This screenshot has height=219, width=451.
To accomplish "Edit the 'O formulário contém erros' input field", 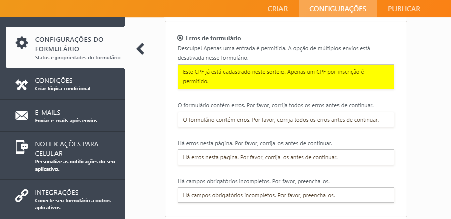I will 286,120.
